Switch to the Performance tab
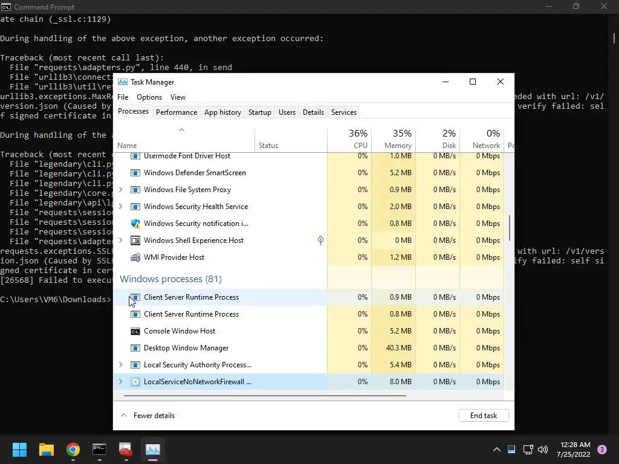The height and width of the screenshot is (464, 619). coord(177,112)
